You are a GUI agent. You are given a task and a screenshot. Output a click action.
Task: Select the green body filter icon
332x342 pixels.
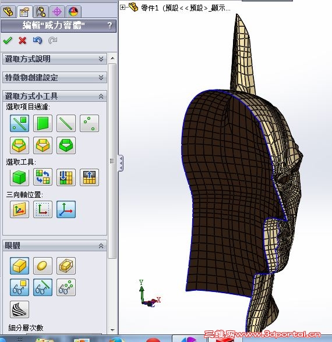pos(66,145)
